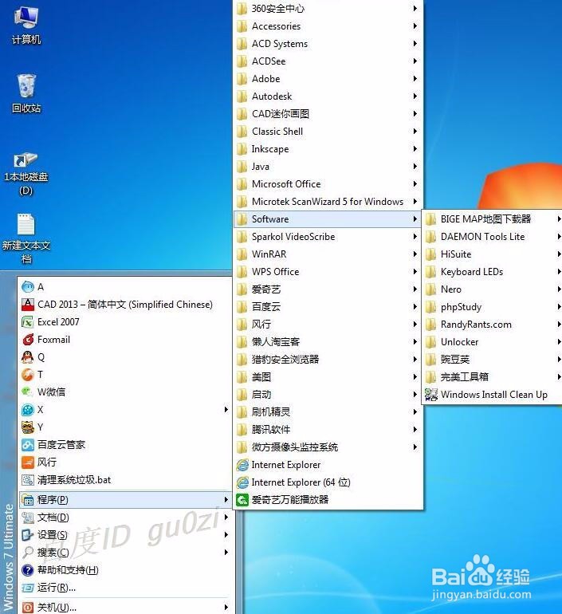Screen dimensions: 562x614
Task: Open the 新建文本文档 file icon
Action: click(x=26, y=238)
